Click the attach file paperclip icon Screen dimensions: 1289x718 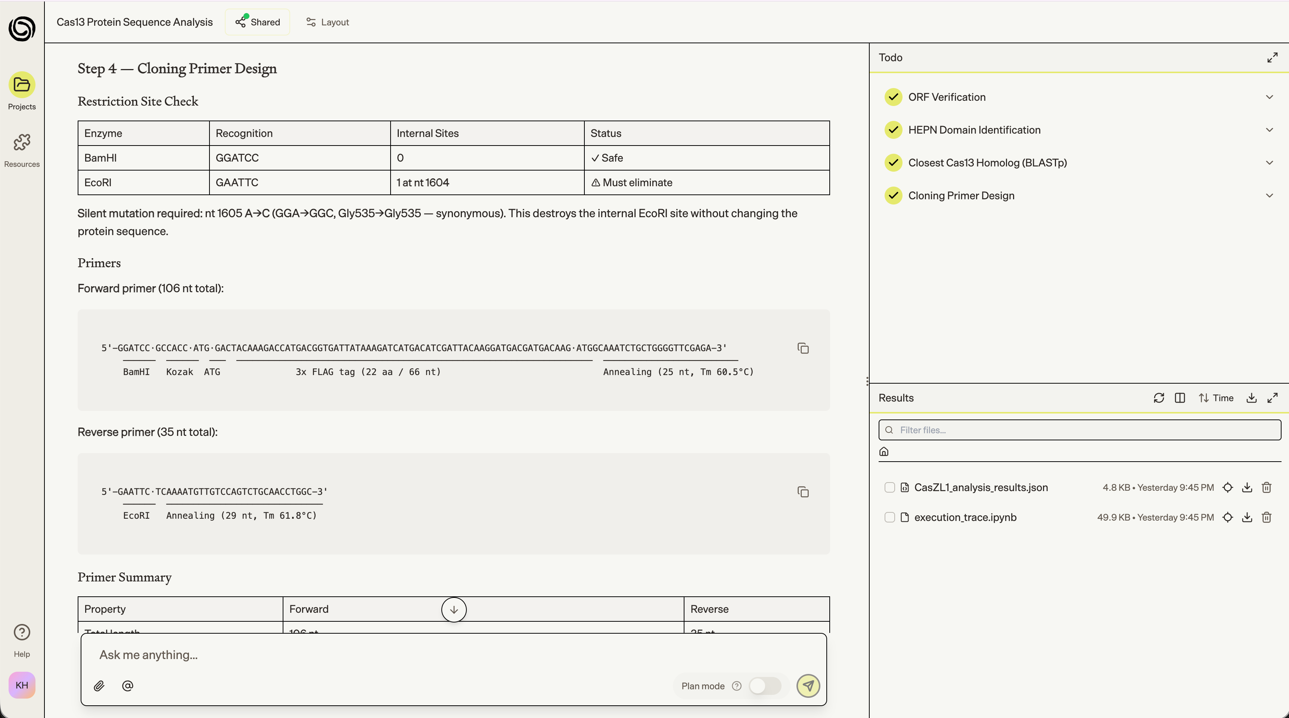tap(99, 686)
